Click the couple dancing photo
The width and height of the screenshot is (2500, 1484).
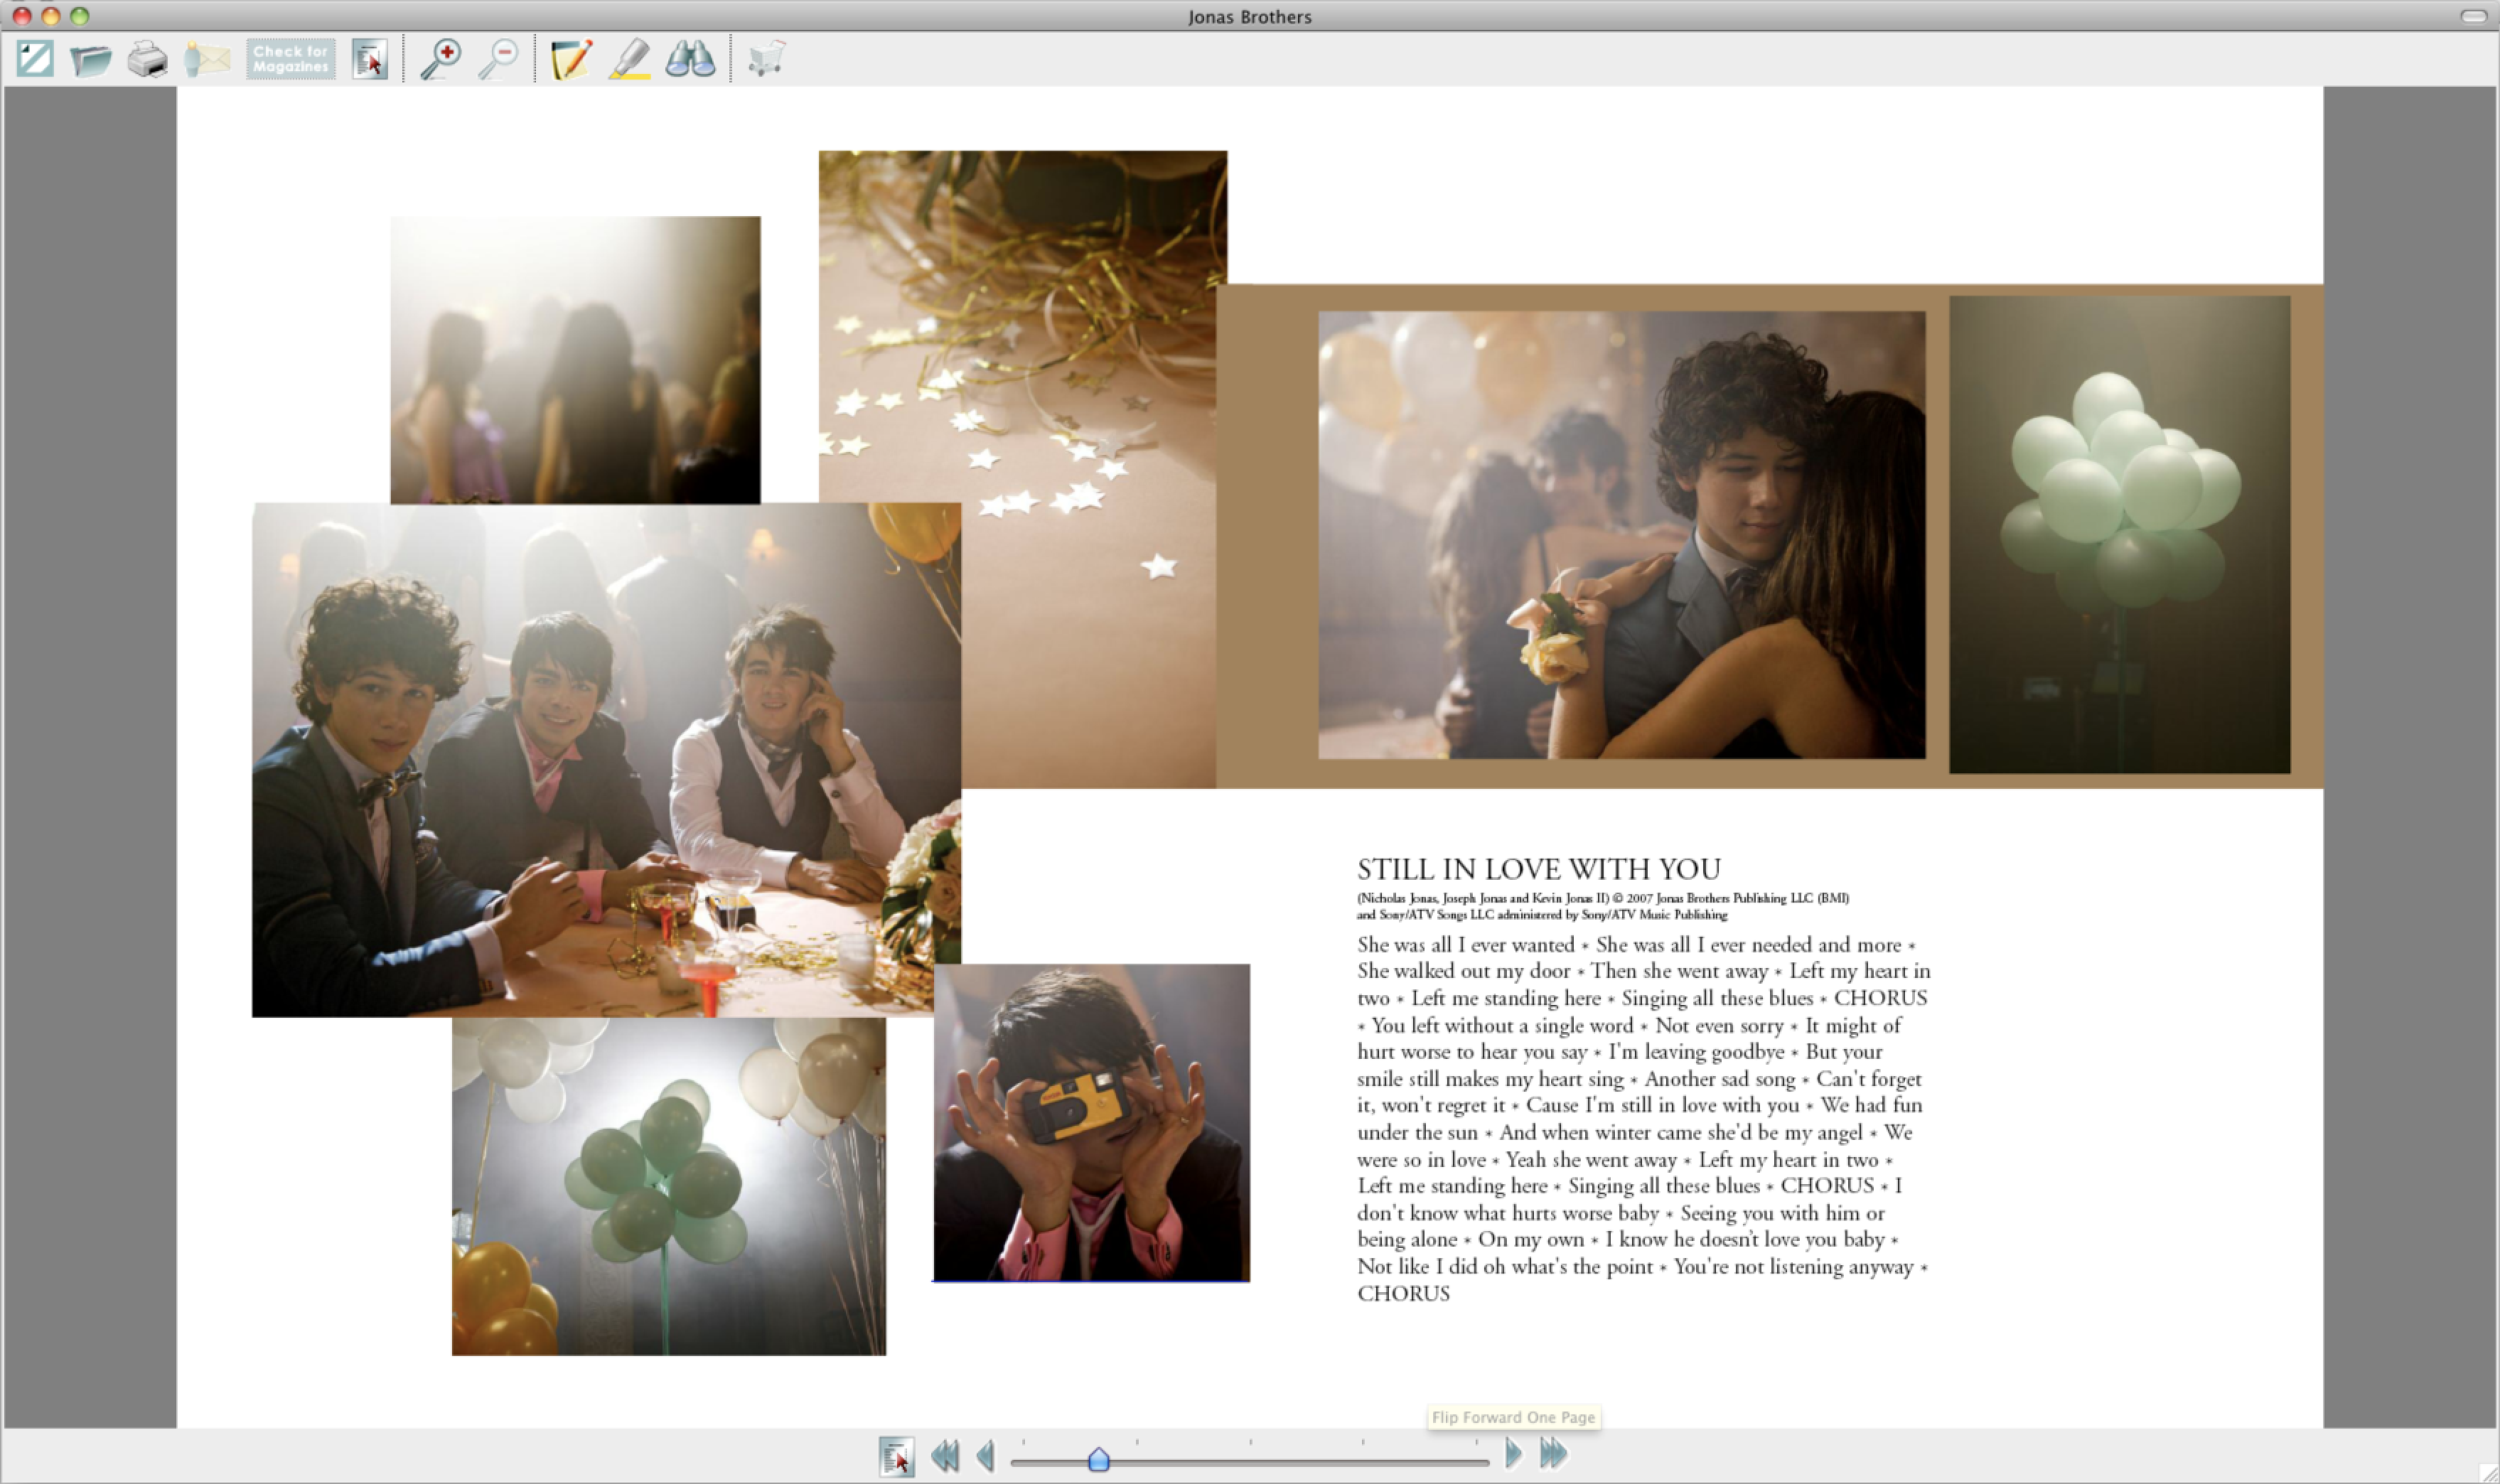(x=1621, y=534)
